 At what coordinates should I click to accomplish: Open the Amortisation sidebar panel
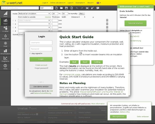(x=5, y=52)
